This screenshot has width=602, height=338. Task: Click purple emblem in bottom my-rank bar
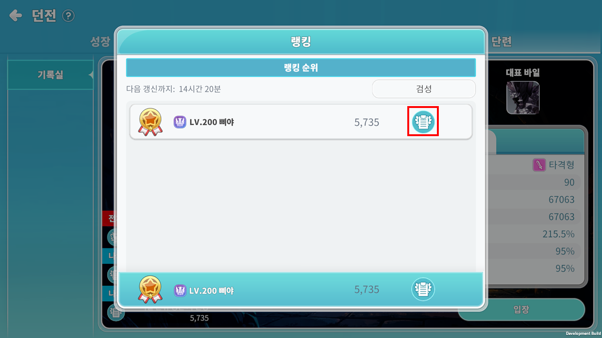(x=180, y=290)
